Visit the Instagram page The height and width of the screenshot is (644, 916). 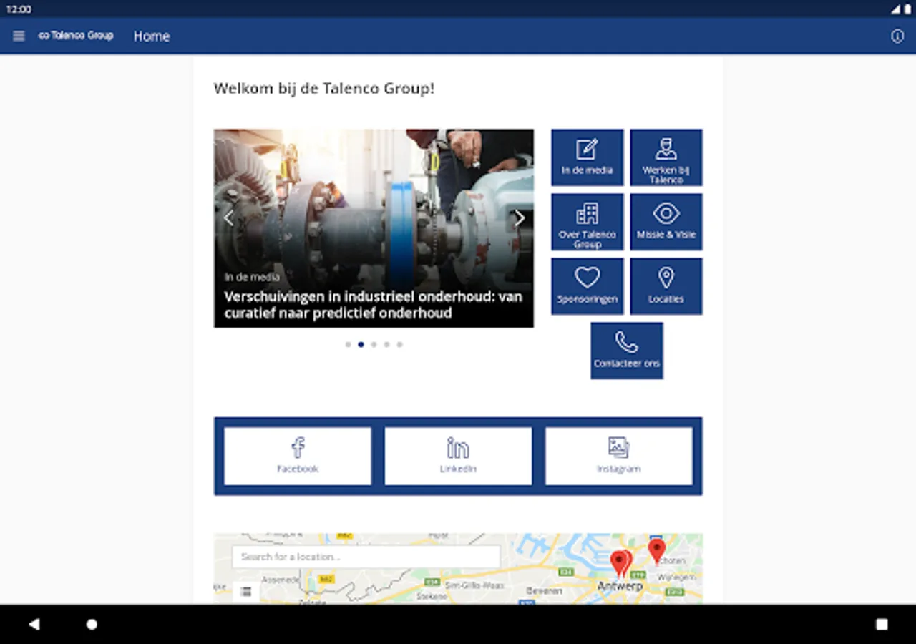tap(619, 457)
